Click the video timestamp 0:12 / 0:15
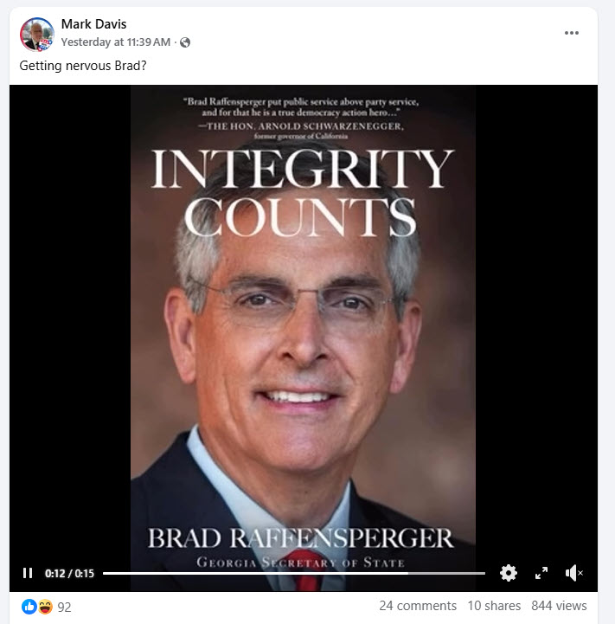This screenshot has height=624, width=615. pyautogui.click(x=69, y=574)
